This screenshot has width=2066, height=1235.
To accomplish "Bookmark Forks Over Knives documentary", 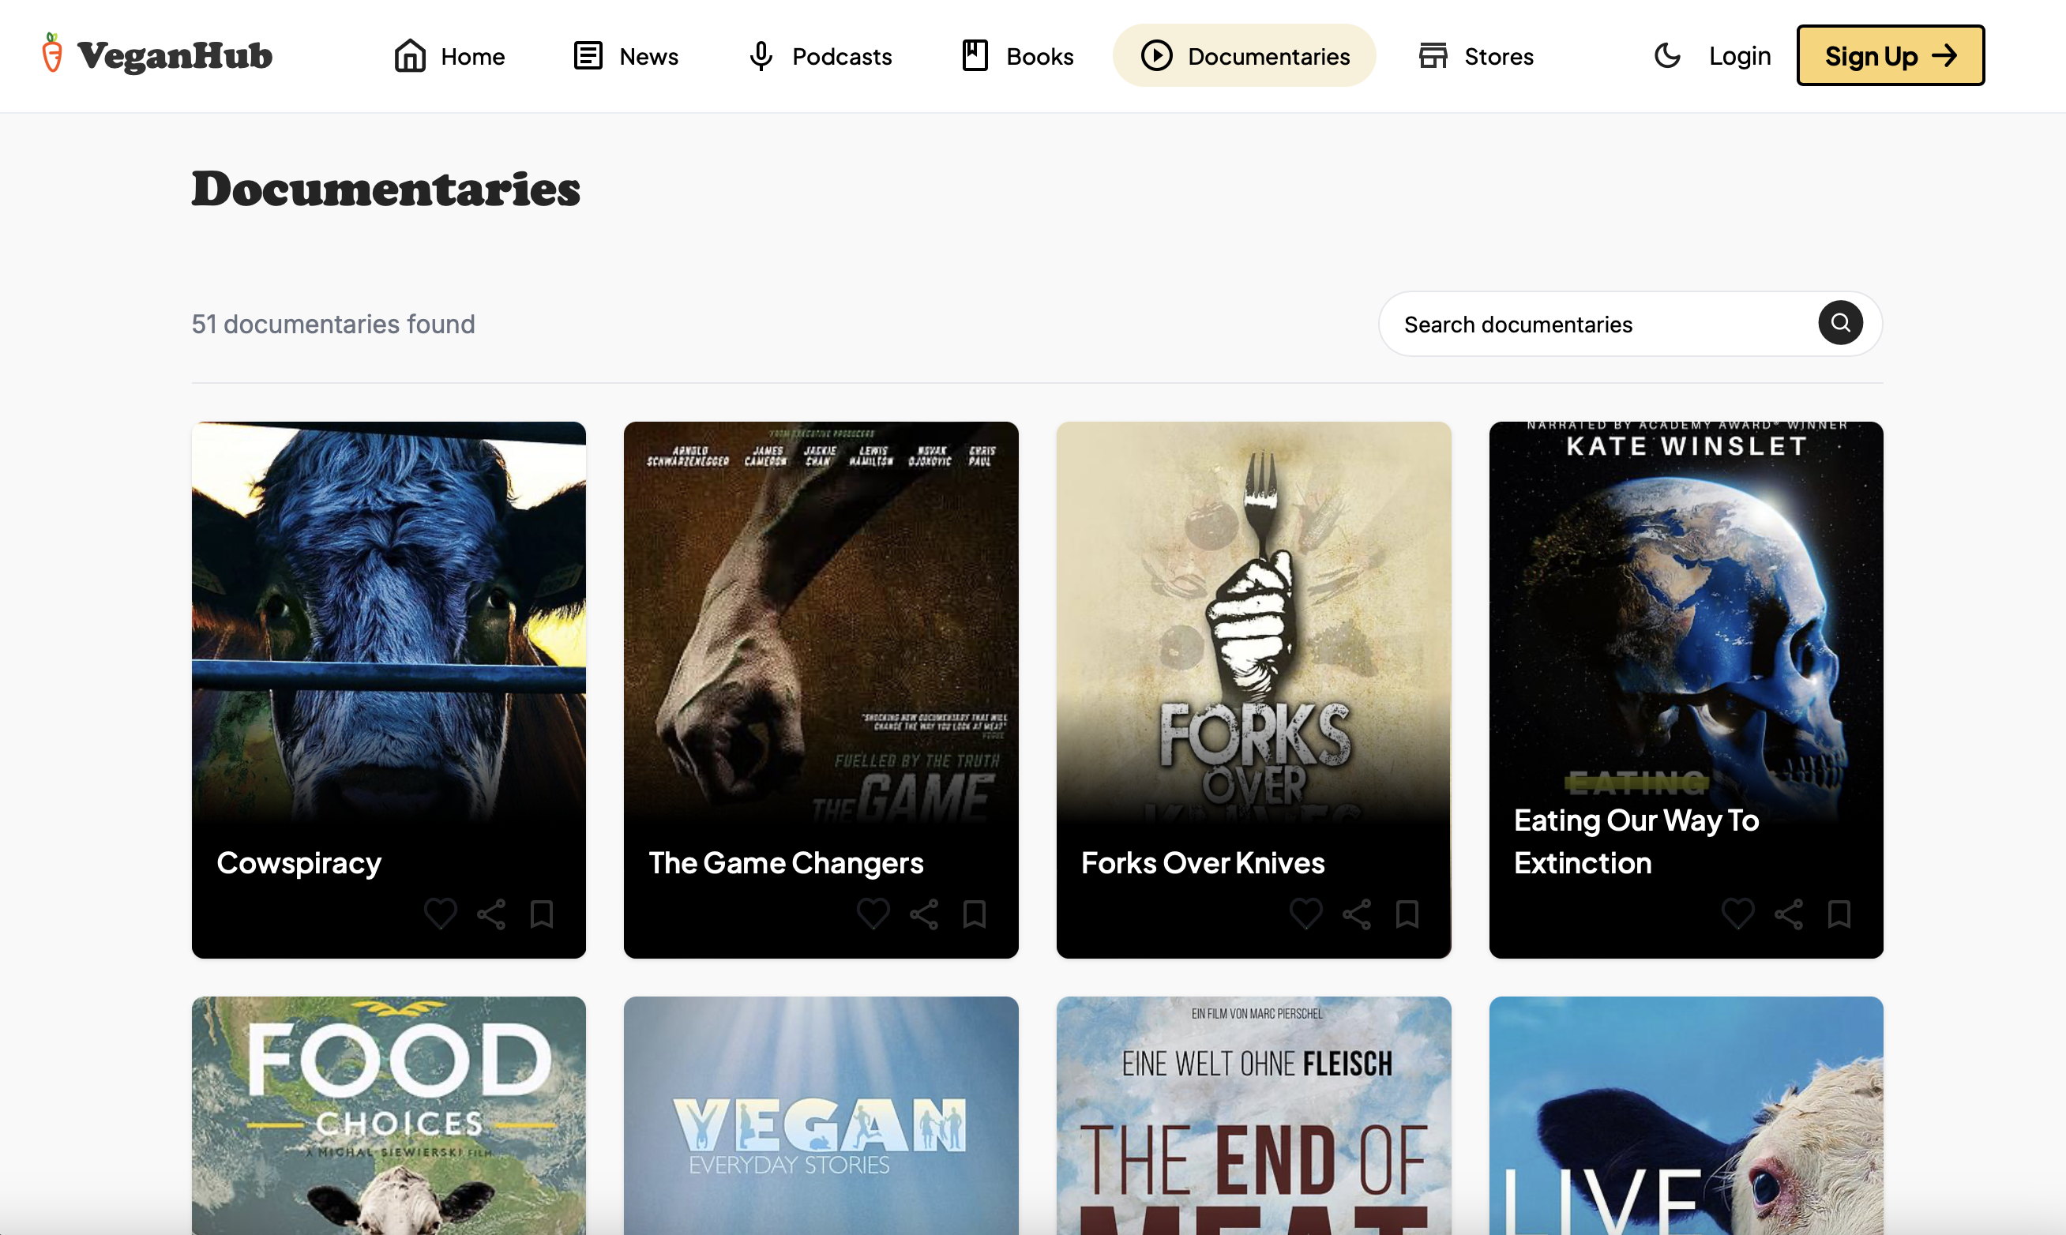I will 1407,914.
